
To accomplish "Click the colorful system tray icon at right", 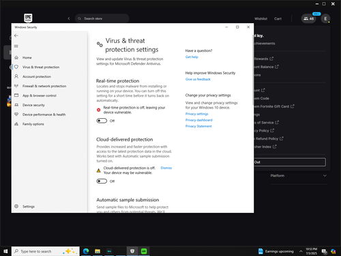I will pos(333,251).
